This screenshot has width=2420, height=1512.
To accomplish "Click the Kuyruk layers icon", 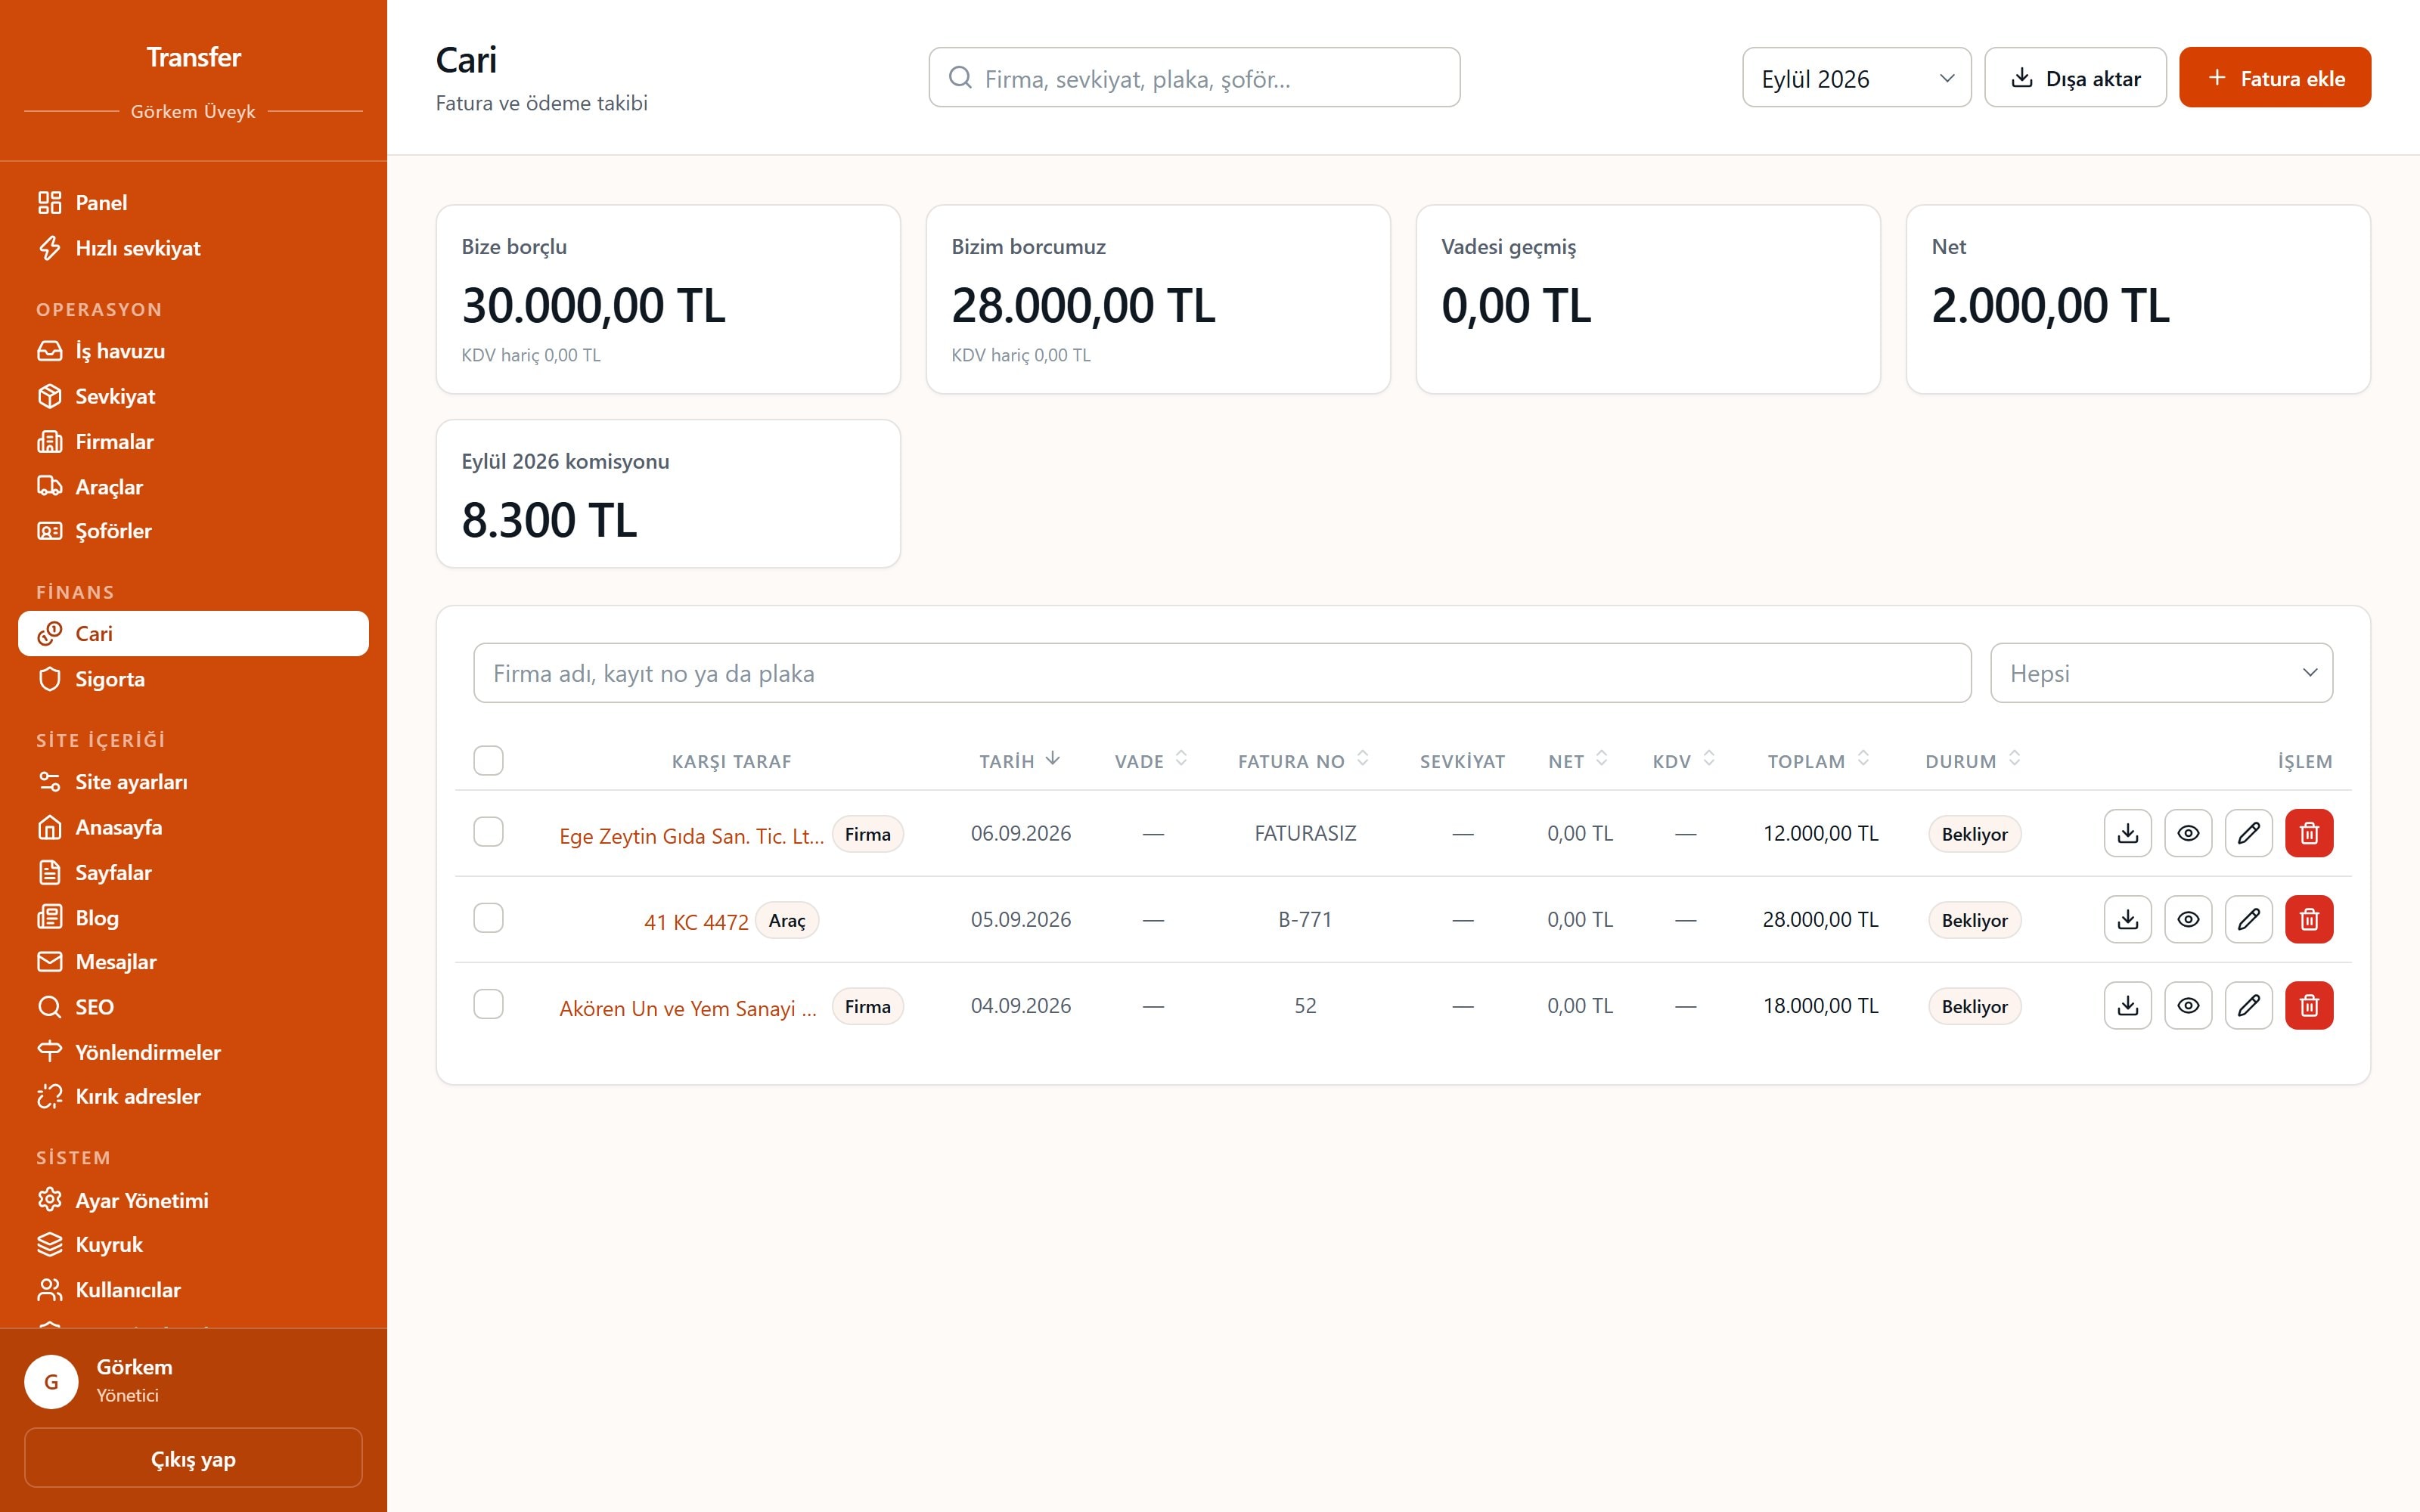I will point(49,1244).
